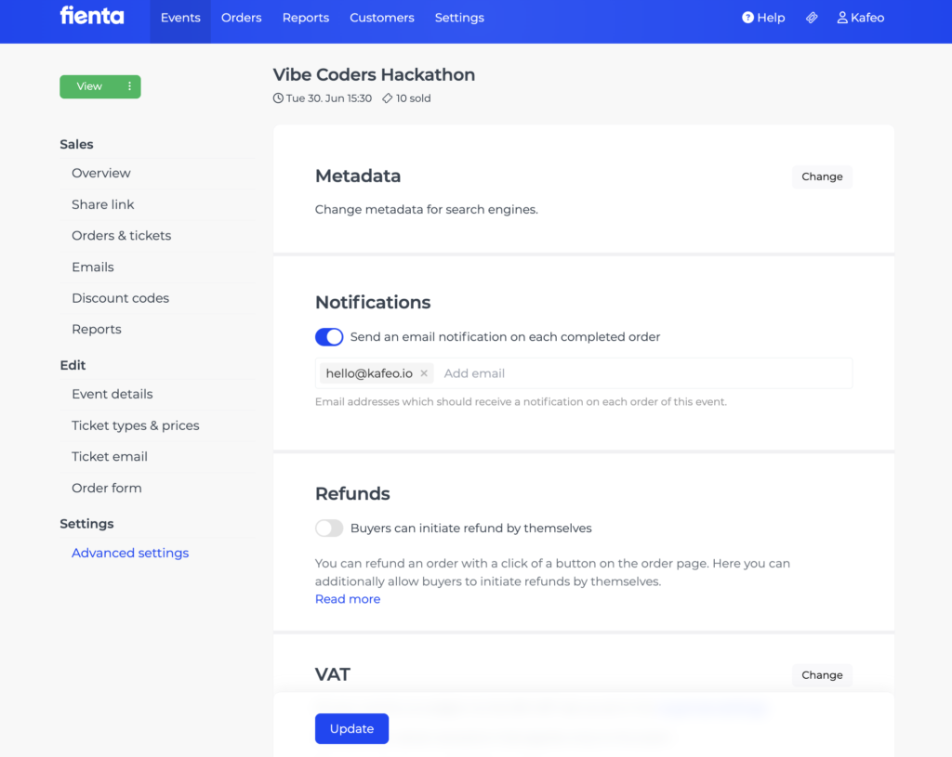
Task: Select Discount codes in Sales sidebar
Action: point(120,298)
